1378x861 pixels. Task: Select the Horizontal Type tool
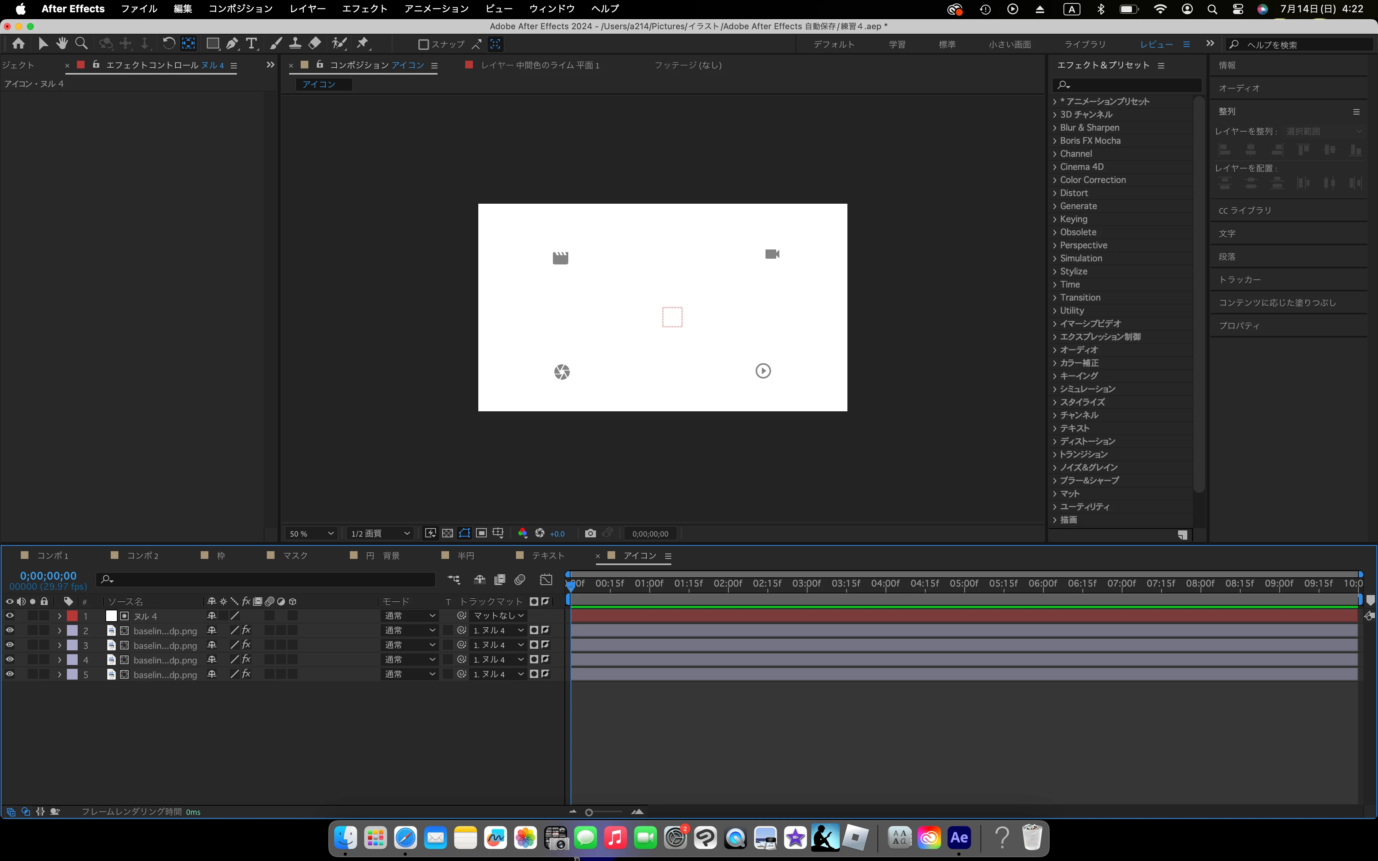[x=252, y=44]
